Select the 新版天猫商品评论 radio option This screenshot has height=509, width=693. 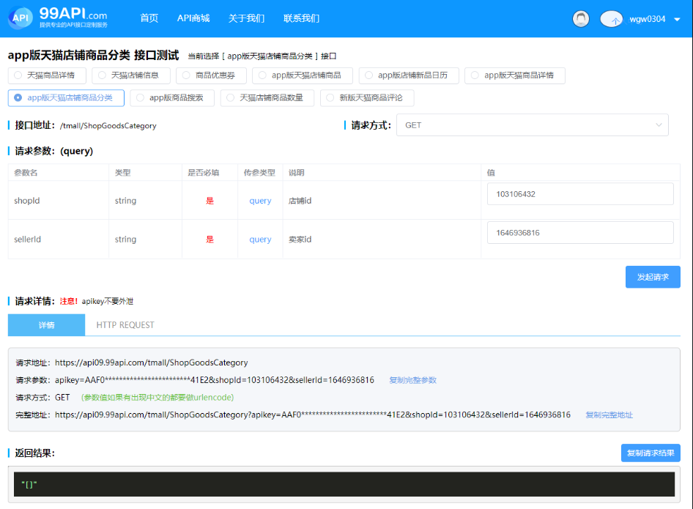tap(367, 97)
